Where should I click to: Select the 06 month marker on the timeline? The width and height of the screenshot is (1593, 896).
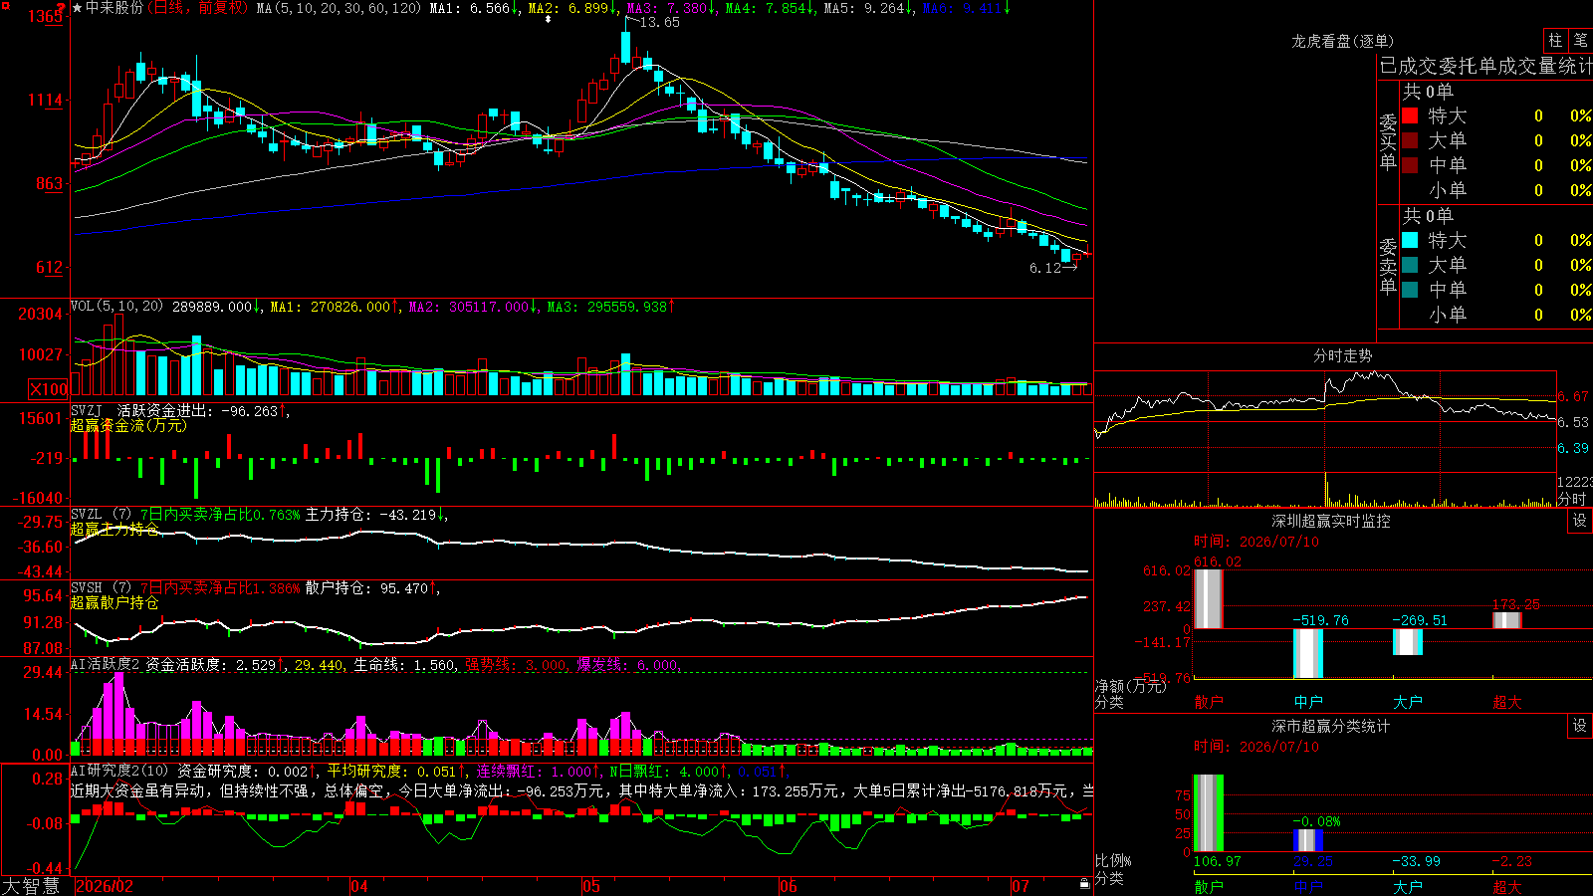[789, 886]
